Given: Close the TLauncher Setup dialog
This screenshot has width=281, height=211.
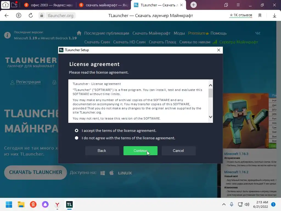Looking at the screenshot, I should 219,50.
